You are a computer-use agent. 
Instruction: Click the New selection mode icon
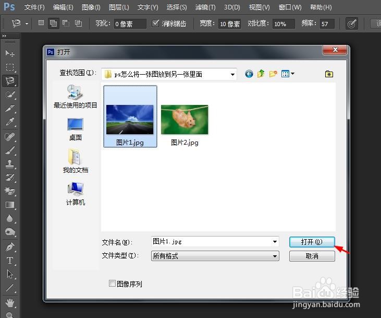point(41,23)
